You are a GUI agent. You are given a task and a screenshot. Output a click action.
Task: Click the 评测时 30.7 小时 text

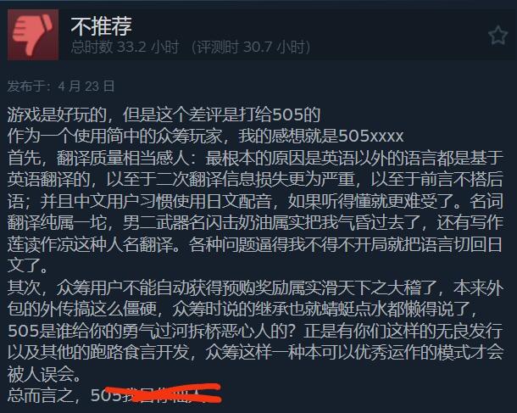coord(251,47)
